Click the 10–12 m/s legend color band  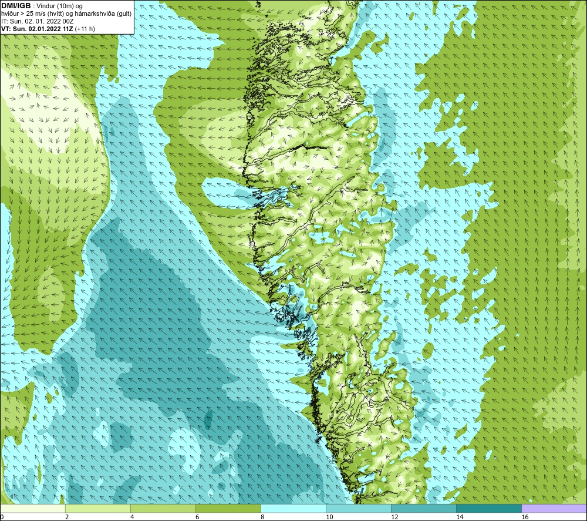pyautogui.click(x=359, y=509)
